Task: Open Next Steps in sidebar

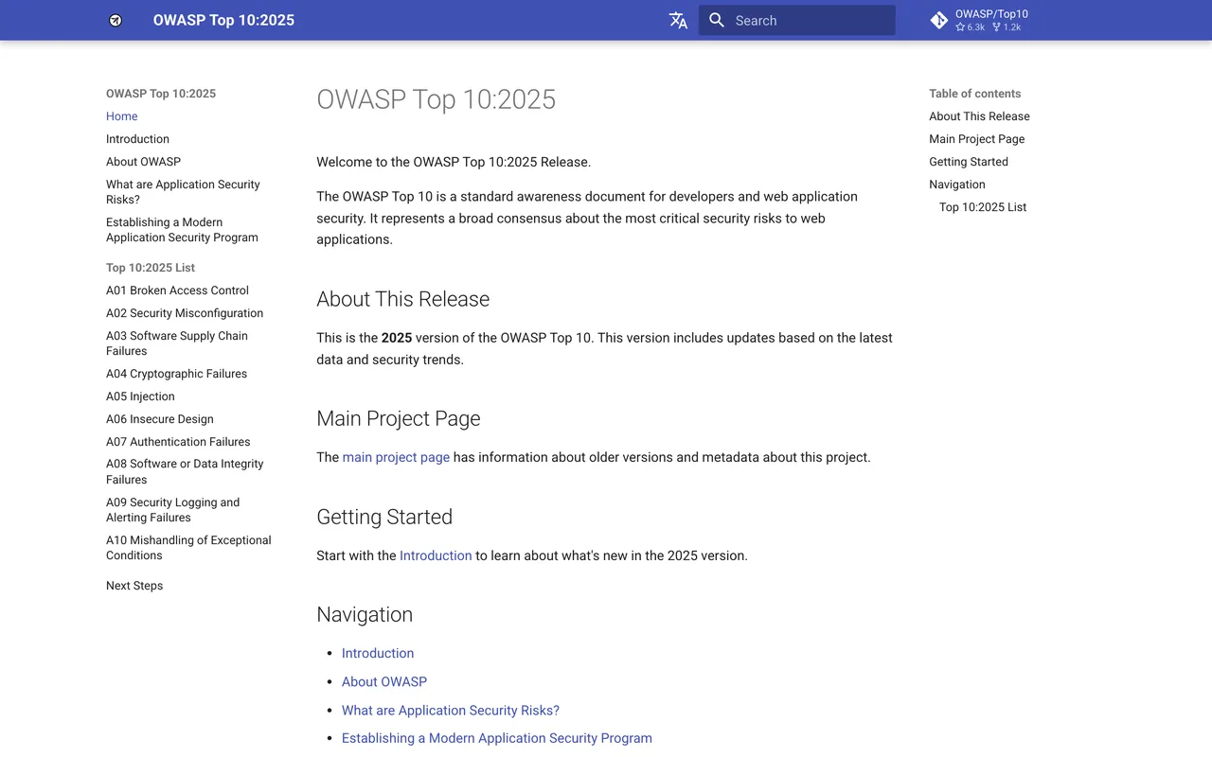Action: click(x=134, y=586)
